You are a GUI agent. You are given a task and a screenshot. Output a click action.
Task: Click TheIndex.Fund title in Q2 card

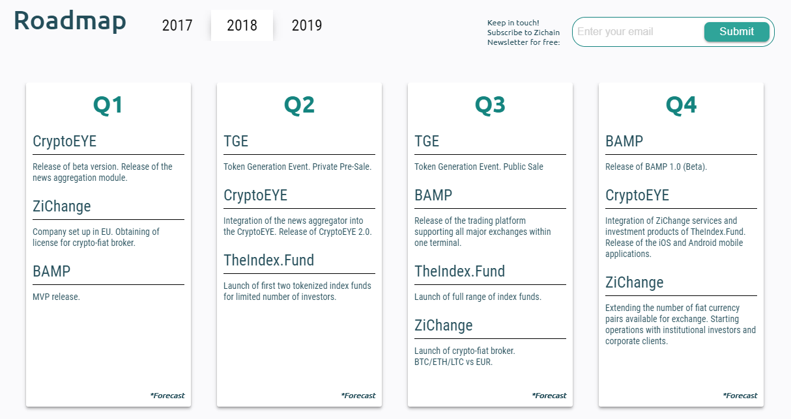tap(269, 260)
